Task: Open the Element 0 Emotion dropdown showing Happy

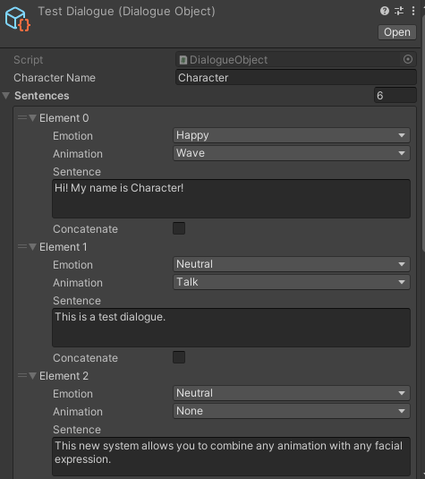Action: 292,135
